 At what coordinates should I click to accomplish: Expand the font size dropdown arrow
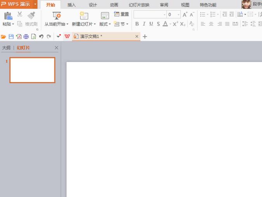click(179, 15)
